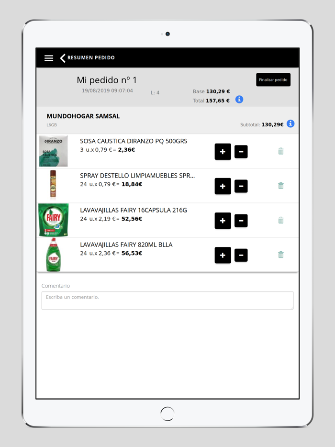This screenshot has height=447, width=335.
Task: Open the hamburger menu
Action: [49, 58]
